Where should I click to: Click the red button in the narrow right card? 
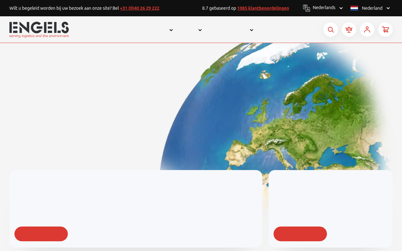300,234
